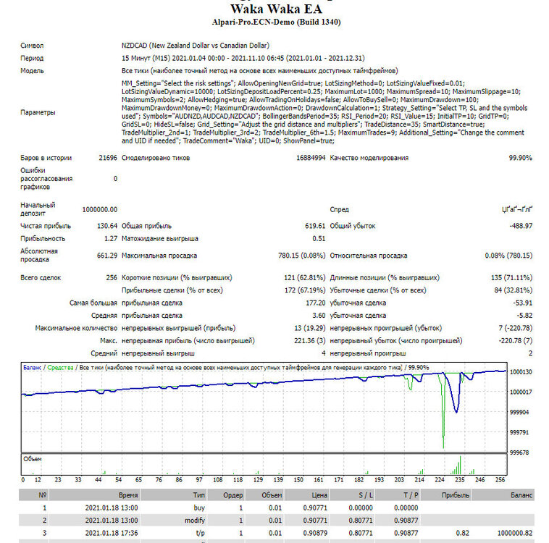Click the 'Баланс' legend label in chart
This screenshot has width=549, height=543.
(x=32, y=368)
